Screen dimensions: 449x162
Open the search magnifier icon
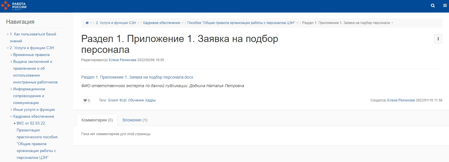pyautogui.click(x=433, y=6)
